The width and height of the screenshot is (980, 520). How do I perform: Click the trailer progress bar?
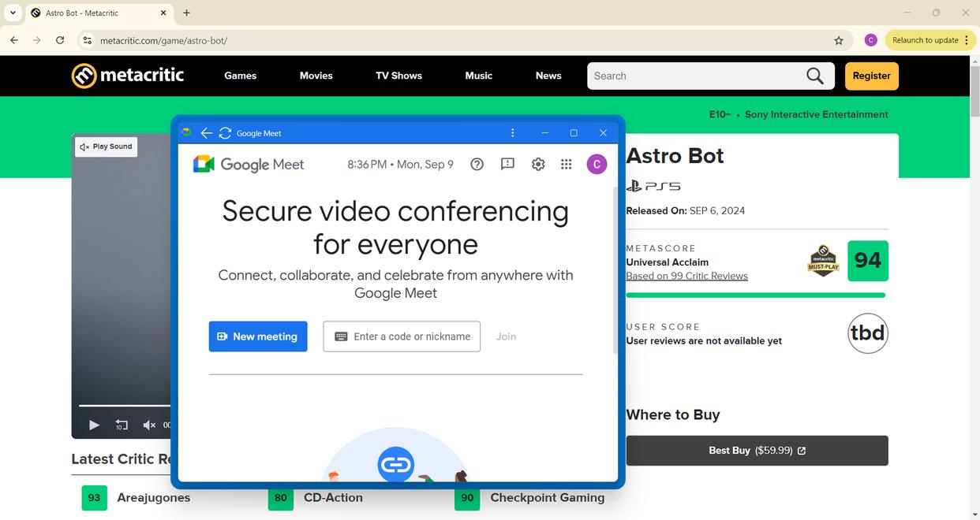coord(125,406)
